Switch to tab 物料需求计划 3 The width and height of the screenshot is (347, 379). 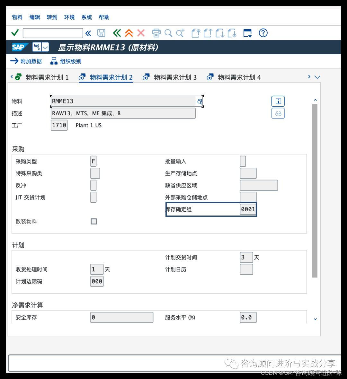(x=170, y=77)
